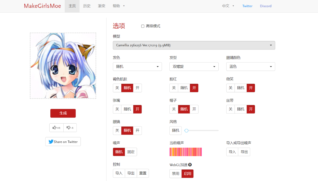
Task: Click the red 生成 button
Action: (x=63, y=113)
